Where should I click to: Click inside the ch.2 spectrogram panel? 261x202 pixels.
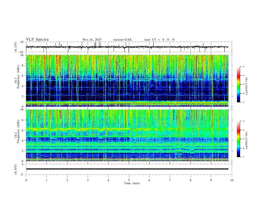point(127,135)
